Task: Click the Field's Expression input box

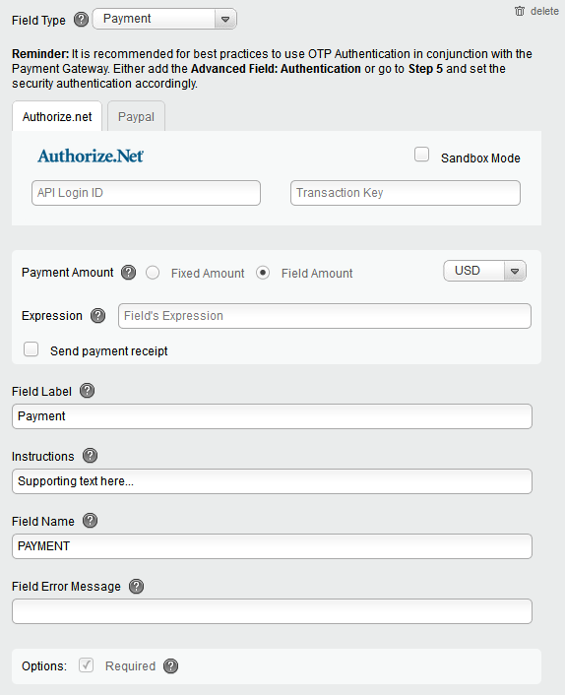Action: coord(325,316)
